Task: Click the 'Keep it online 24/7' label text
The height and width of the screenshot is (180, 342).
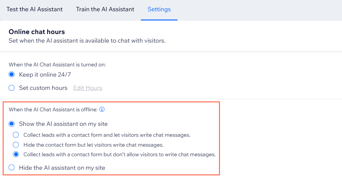Action: 45,75
